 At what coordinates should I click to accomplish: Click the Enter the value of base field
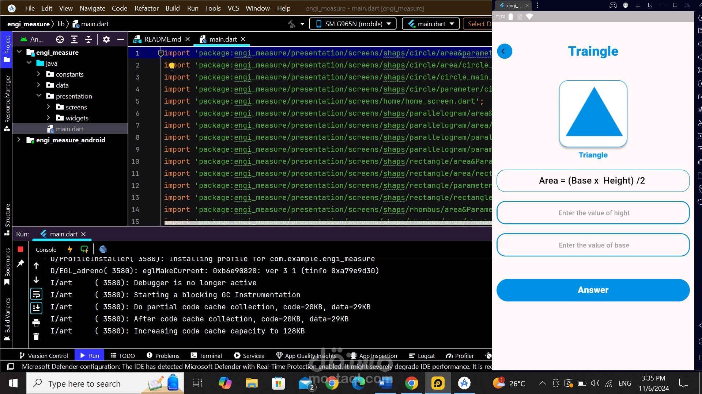593,245
